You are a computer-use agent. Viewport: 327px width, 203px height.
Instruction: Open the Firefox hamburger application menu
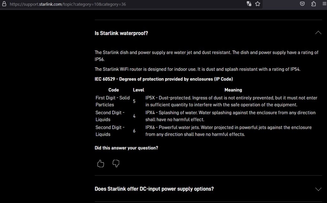coord(324,4)
